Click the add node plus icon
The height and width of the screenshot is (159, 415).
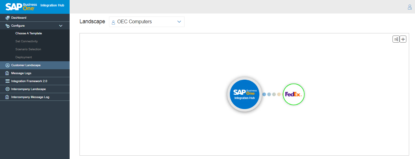403,39
